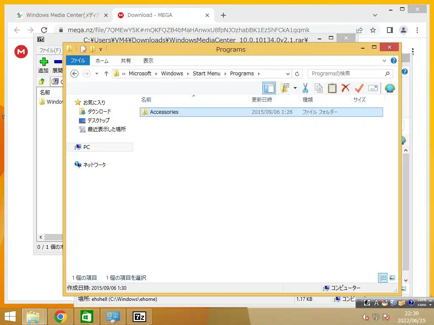Open the Windows Start button
434x325 pixels.
[10, 317]
